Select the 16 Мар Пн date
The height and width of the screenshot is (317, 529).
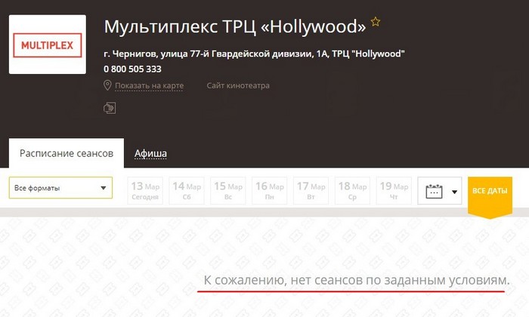click(269, 191)
